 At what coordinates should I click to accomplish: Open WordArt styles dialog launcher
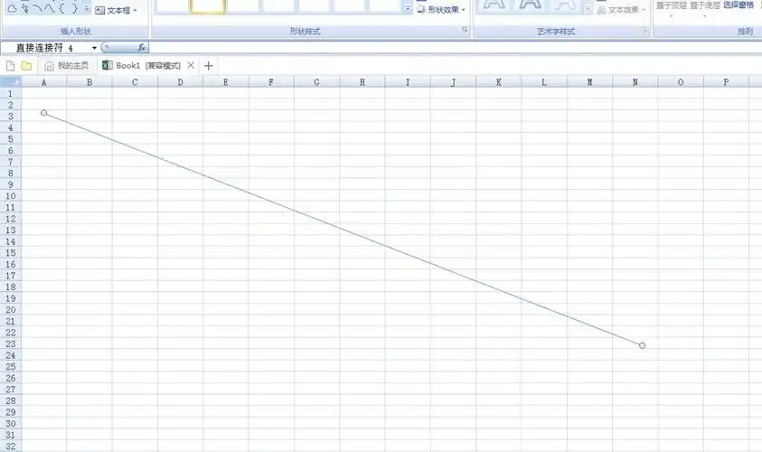[644, 30]
